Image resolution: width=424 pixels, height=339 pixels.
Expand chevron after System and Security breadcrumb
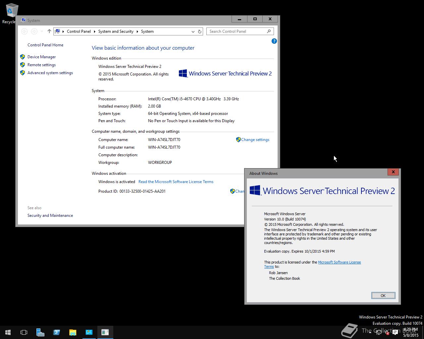[x=137, y=31]
